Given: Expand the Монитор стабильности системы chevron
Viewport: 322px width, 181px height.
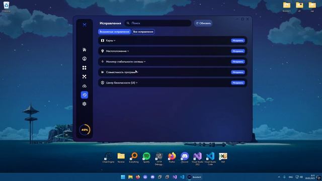Looking at the screenshot, I should 145,61.
